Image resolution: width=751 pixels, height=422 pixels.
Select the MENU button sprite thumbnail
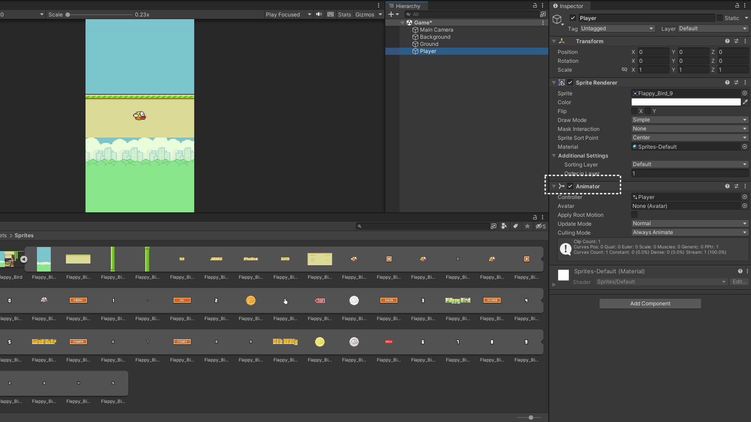pos(78,300)
